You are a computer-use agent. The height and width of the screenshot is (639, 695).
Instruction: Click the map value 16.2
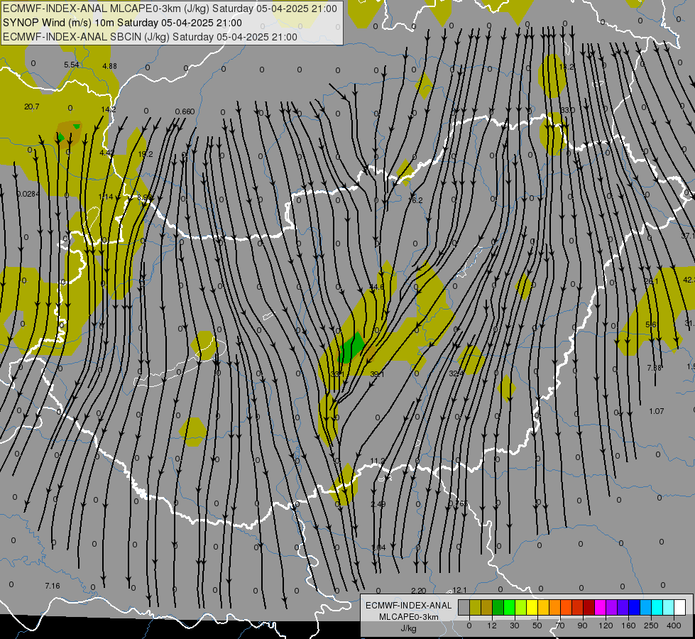[x=415, y=200]
